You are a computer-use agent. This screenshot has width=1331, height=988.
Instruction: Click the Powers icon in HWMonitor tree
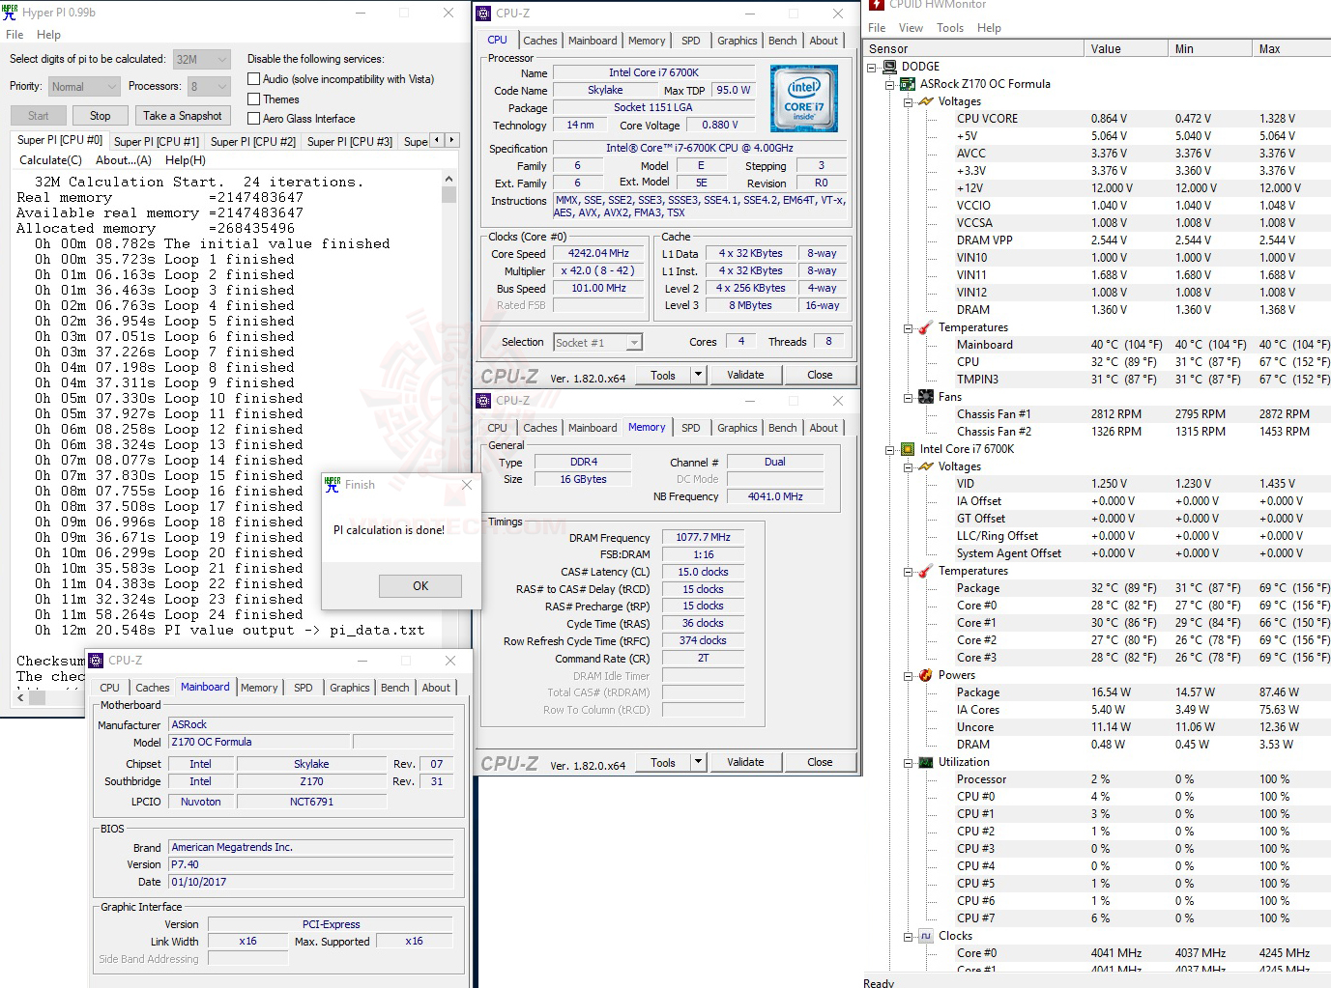(925, 675)
